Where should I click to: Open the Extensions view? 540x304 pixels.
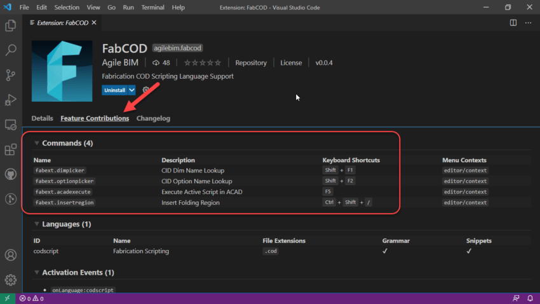11,149
